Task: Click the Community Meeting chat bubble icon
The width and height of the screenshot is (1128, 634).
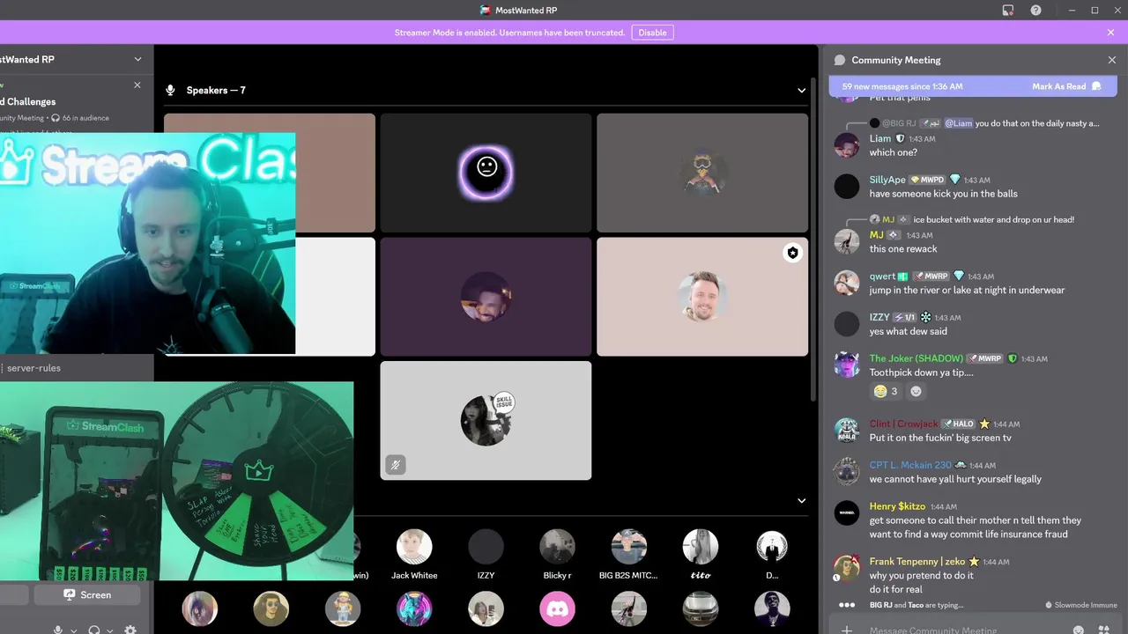Action: (x=840, y=60)
